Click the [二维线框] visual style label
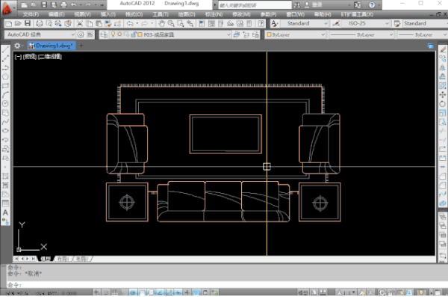The width and height of the screenshot is (448, 297). point(50,57)
